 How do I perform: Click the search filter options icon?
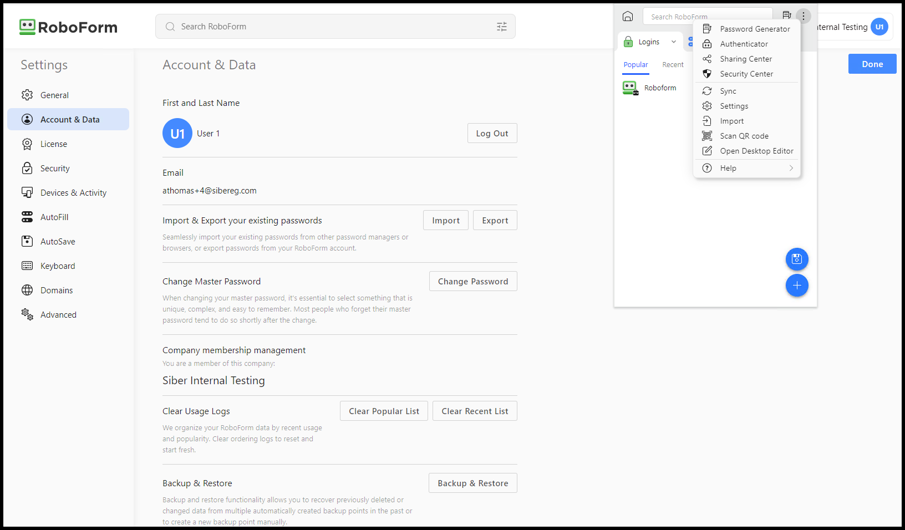[x=501, y=27]
